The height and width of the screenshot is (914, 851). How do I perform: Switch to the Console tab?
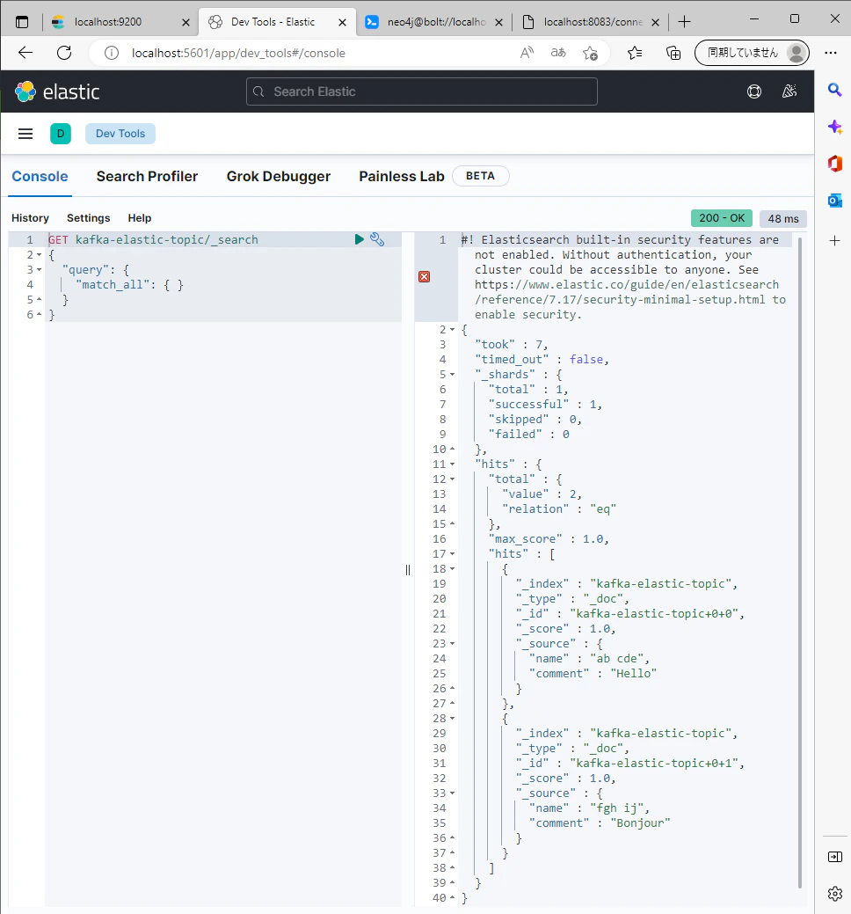pyautogui.click(x=40, y=176)
